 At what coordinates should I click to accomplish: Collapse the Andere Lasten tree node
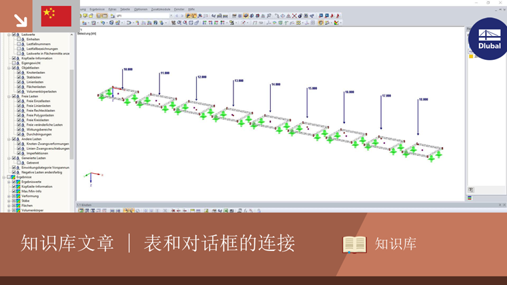point(9,139)
